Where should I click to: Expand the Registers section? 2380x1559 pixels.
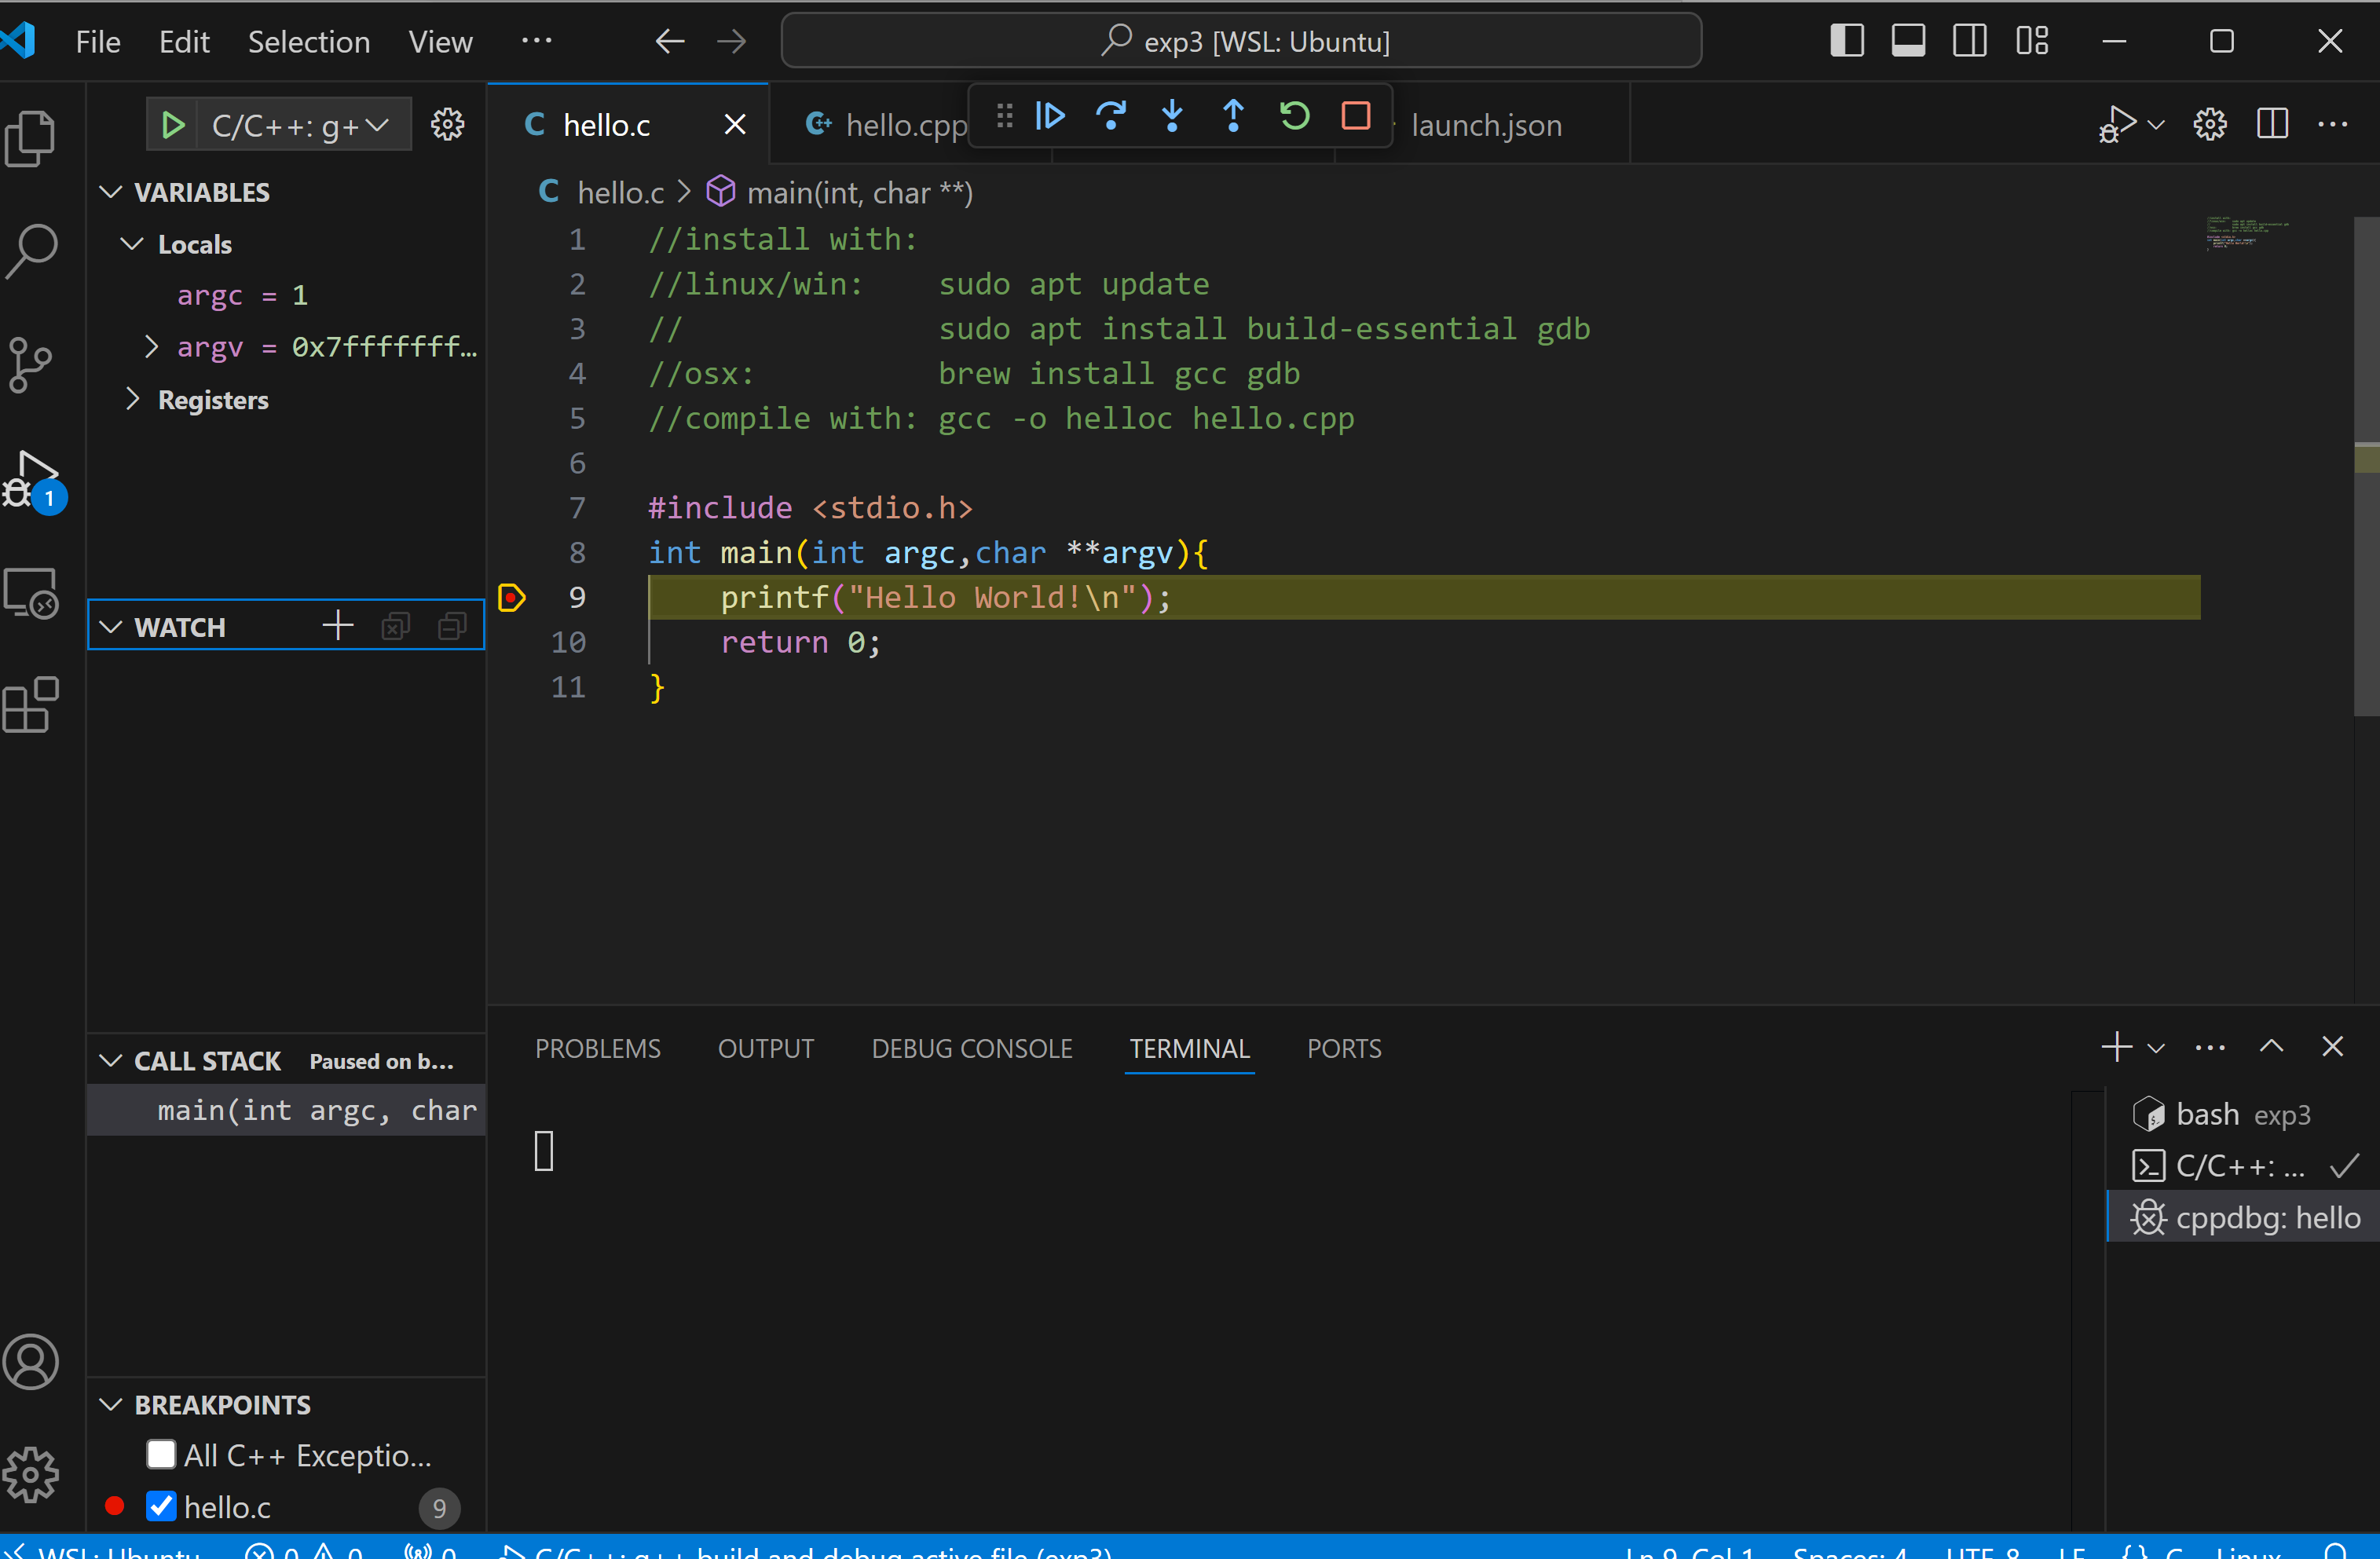[x=132, y=400]
